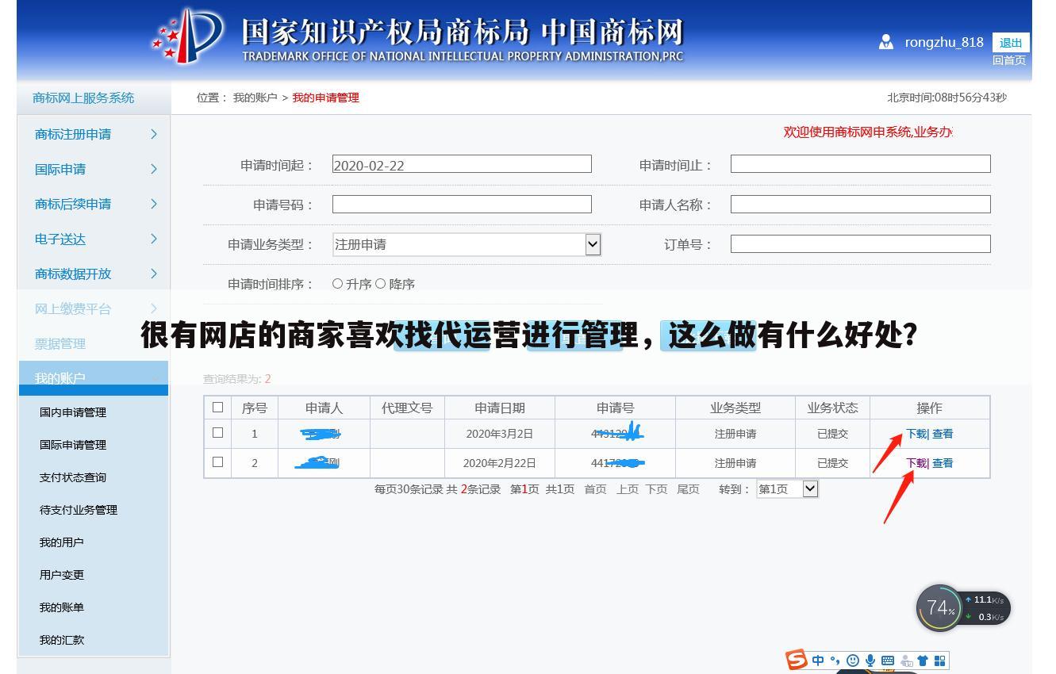This screenshot has height=674, width=1056.
Task: Open the 转到 page selector dropdown
Action: 808,488
